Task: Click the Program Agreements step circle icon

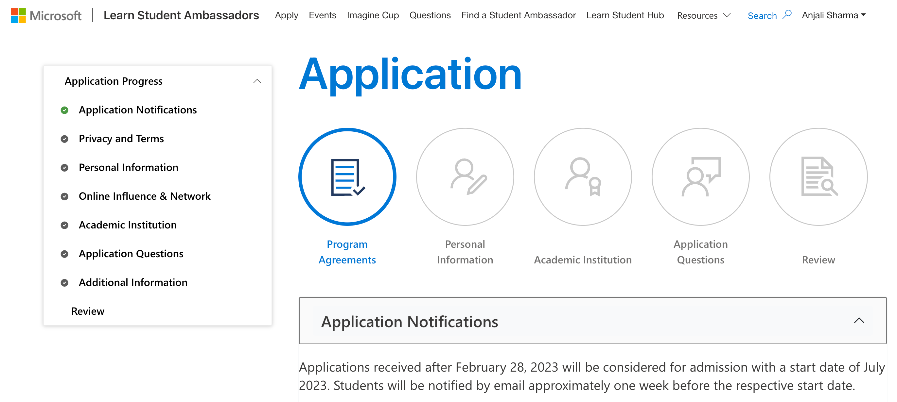Action: 347,177
